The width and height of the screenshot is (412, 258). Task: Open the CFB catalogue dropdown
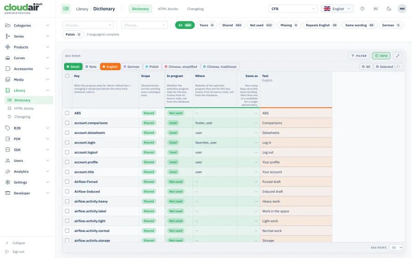point(293,9)
